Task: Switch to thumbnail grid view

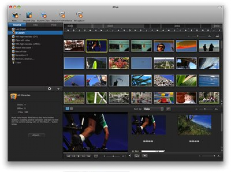Action: pyautogui.click(x=67, y=109)
